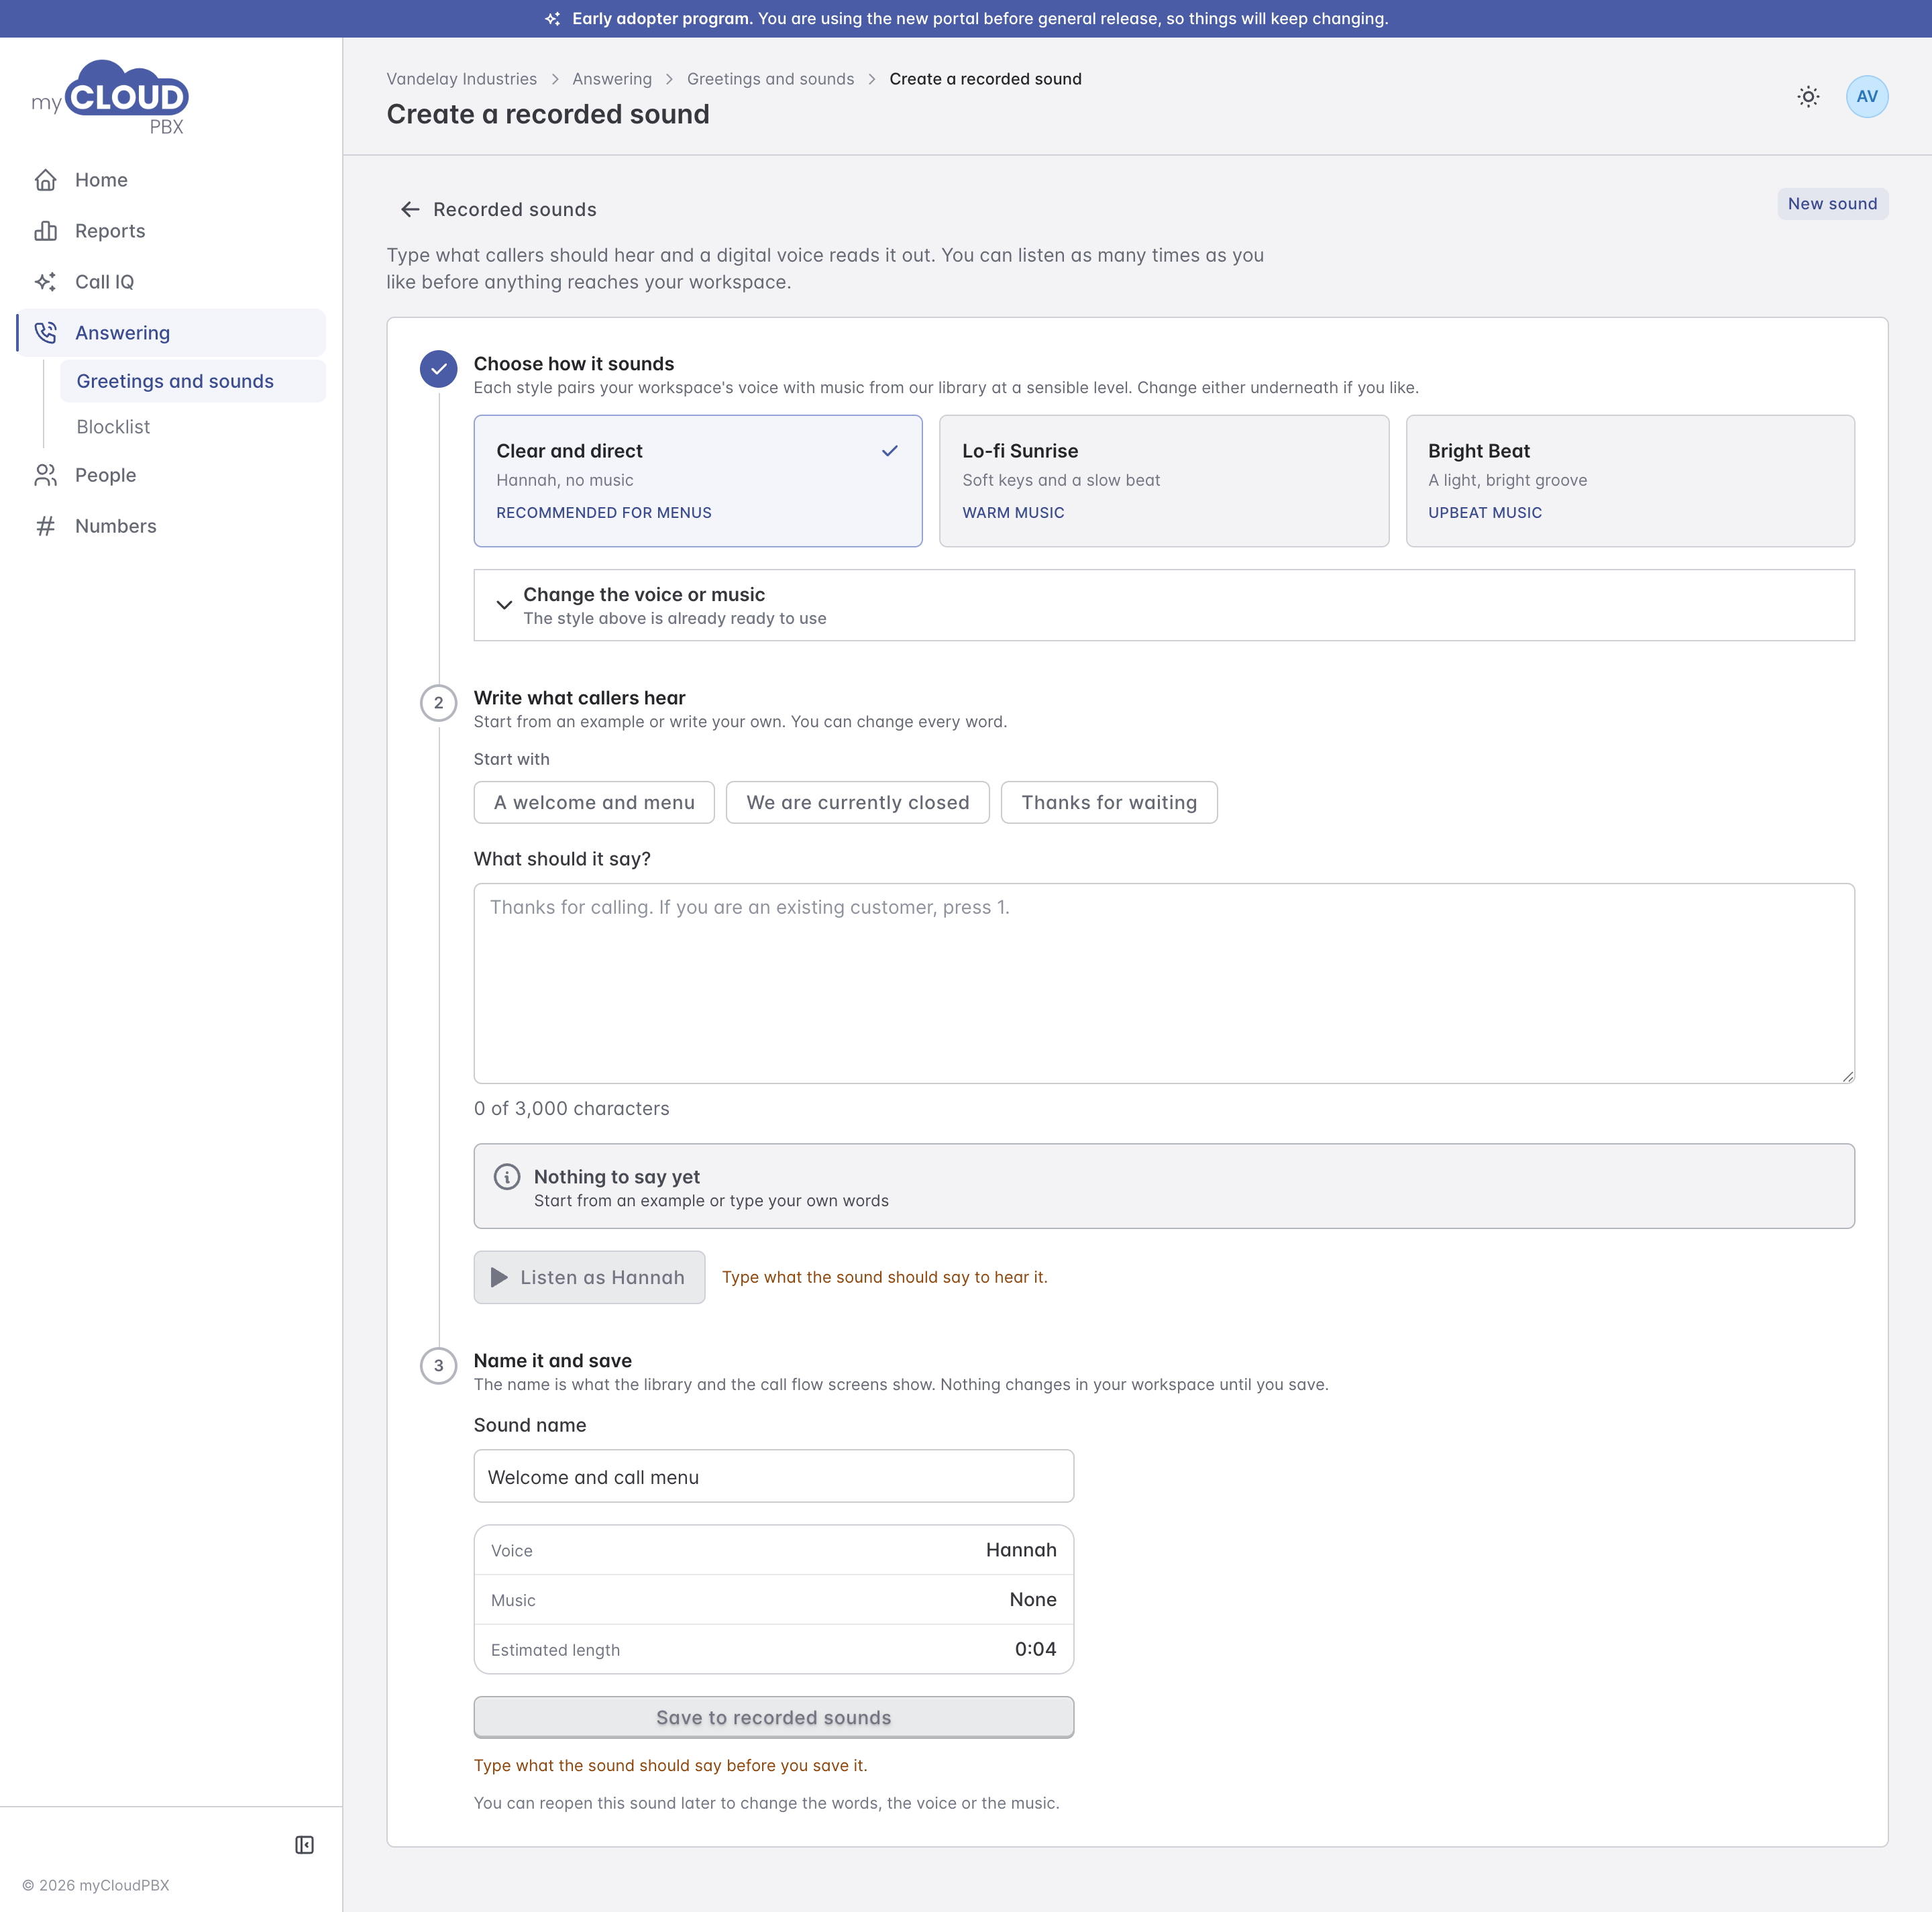
Task: Select the Answering sidebar item
Action: tap(171, 333)
